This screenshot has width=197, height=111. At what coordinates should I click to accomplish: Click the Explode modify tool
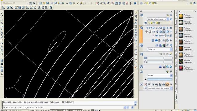[x=136, y=67]
